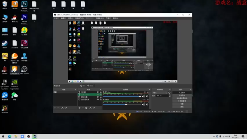Pop out the Audio Mixer dock panel
The image size is (247, 139).
(149, 90)
